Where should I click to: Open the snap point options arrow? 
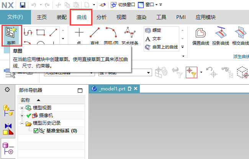pyautogui.click(x=201, y=72)
